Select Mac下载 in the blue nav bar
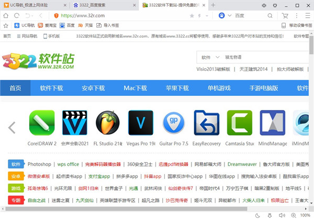Screen dimensions: 314x219 136,88
